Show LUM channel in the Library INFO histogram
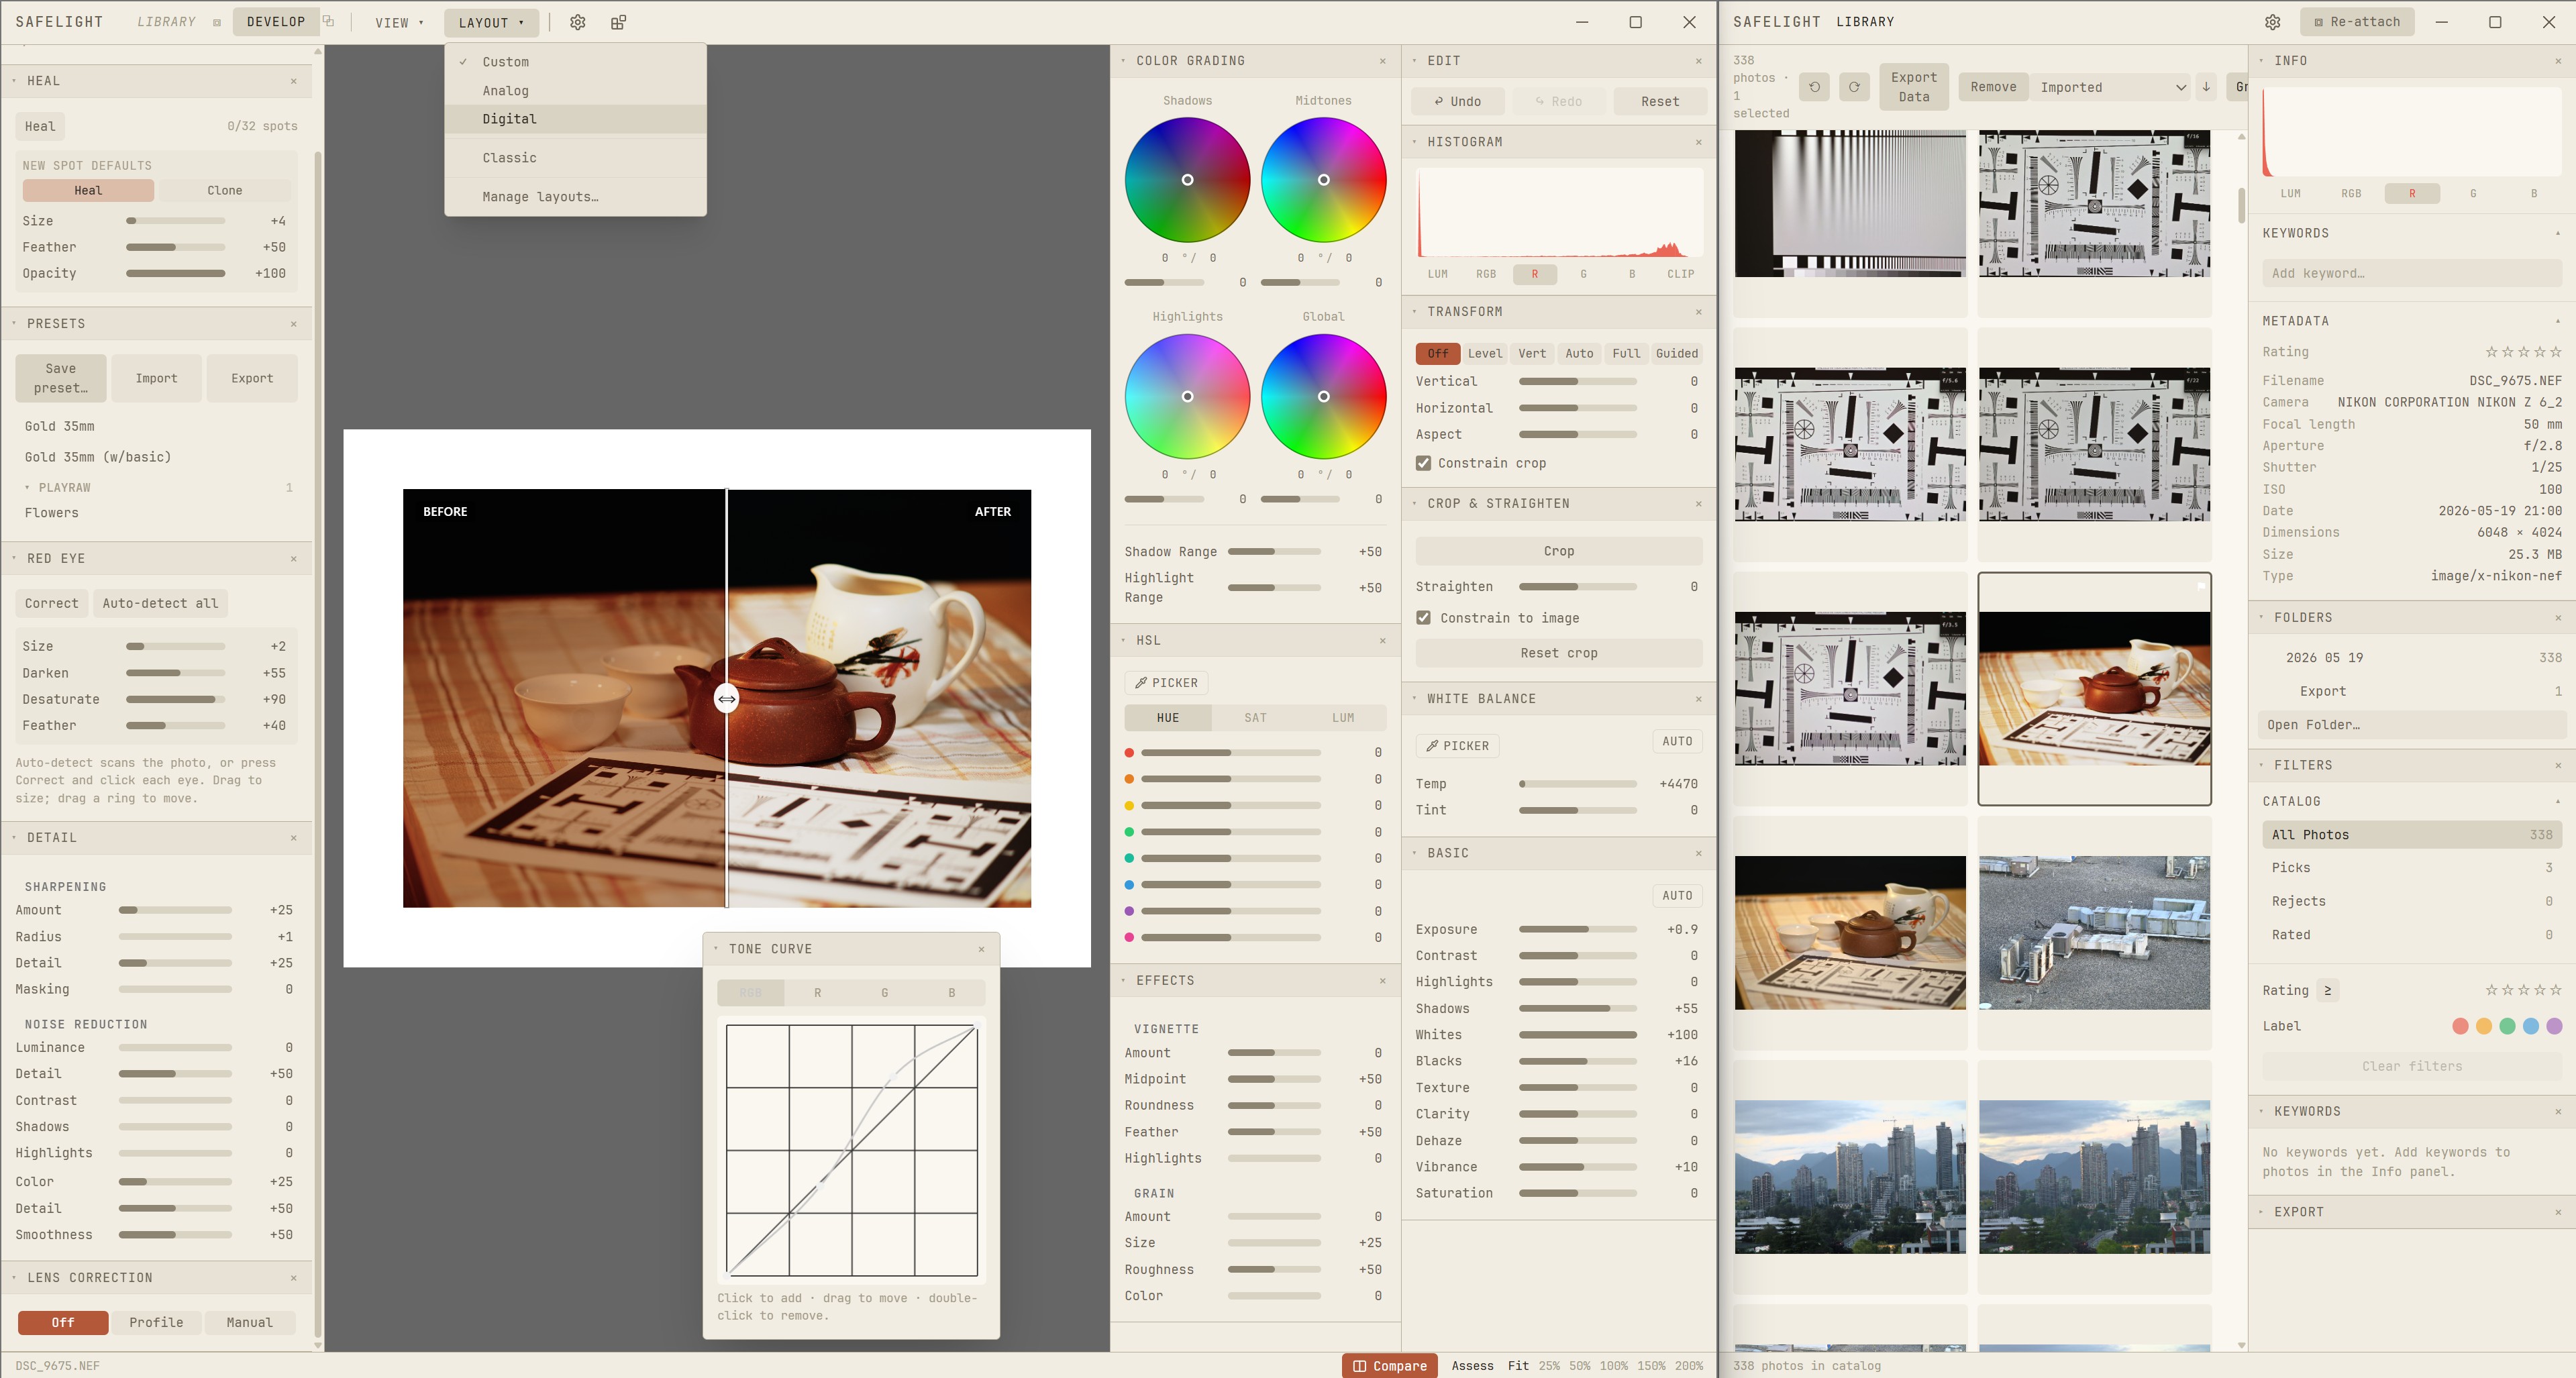 click(2290, 194)
